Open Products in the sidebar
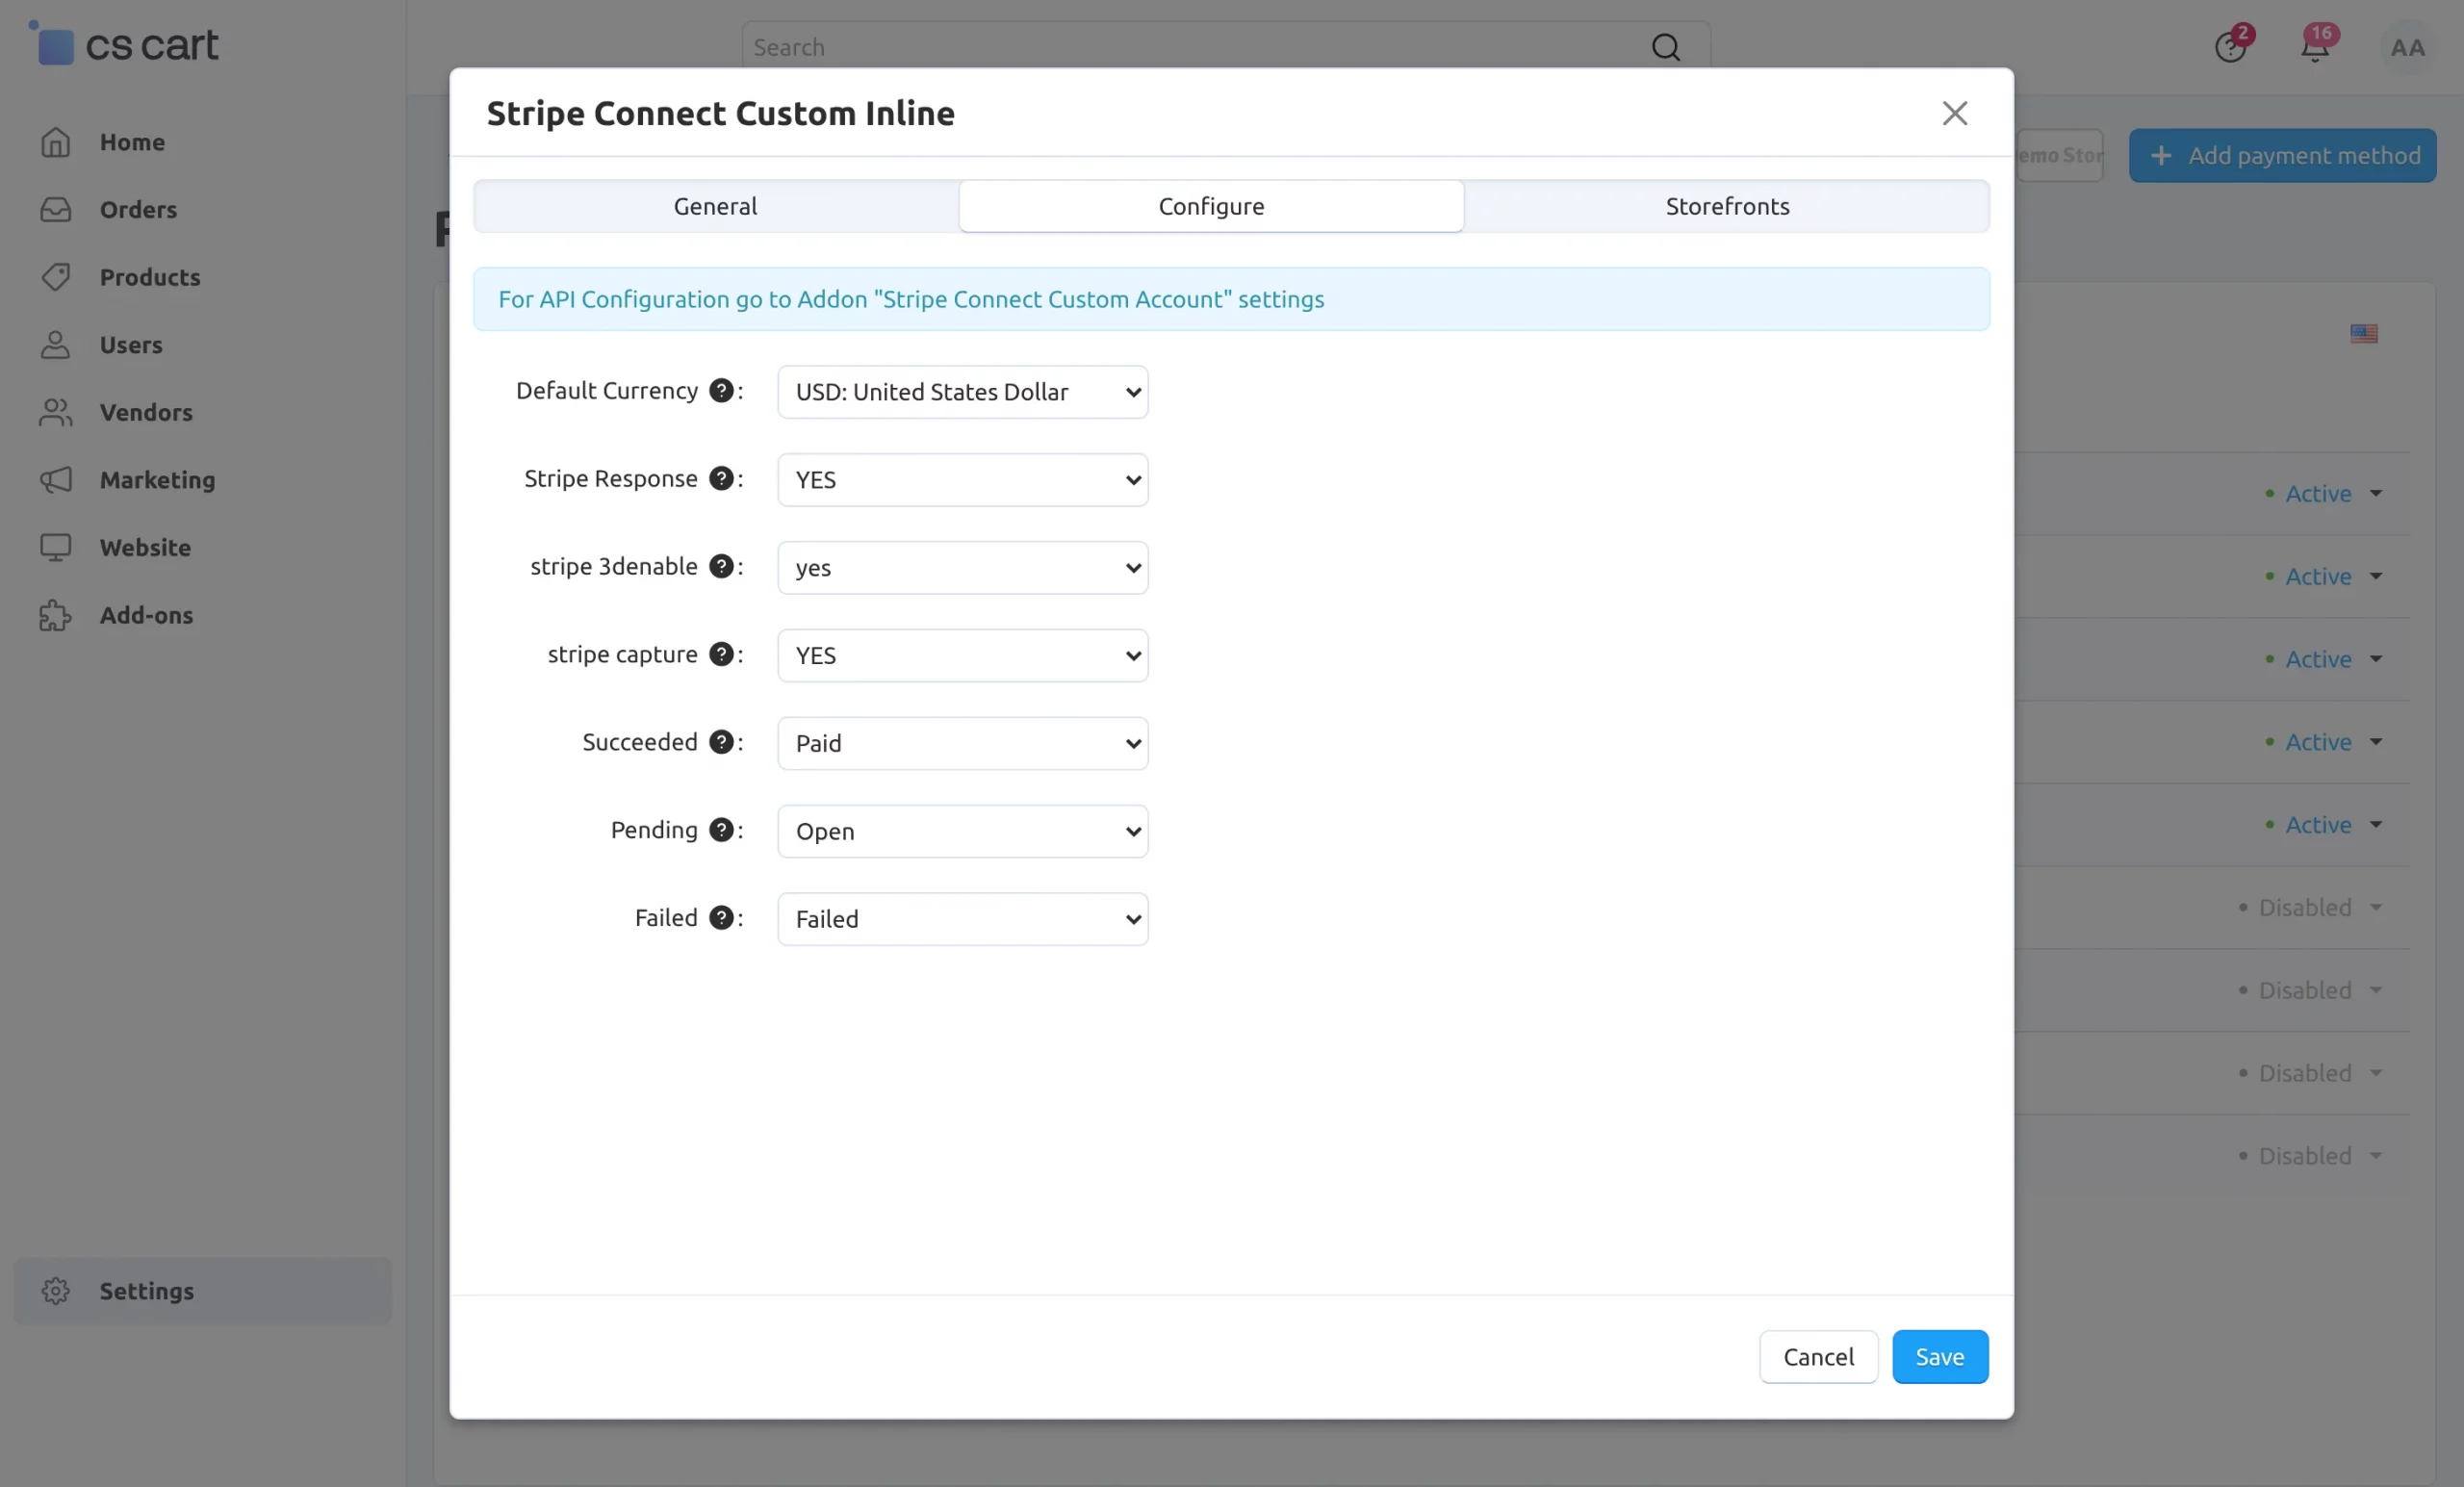The height and width of the screenshot is (1487, 2464). (x=203, y=277)
